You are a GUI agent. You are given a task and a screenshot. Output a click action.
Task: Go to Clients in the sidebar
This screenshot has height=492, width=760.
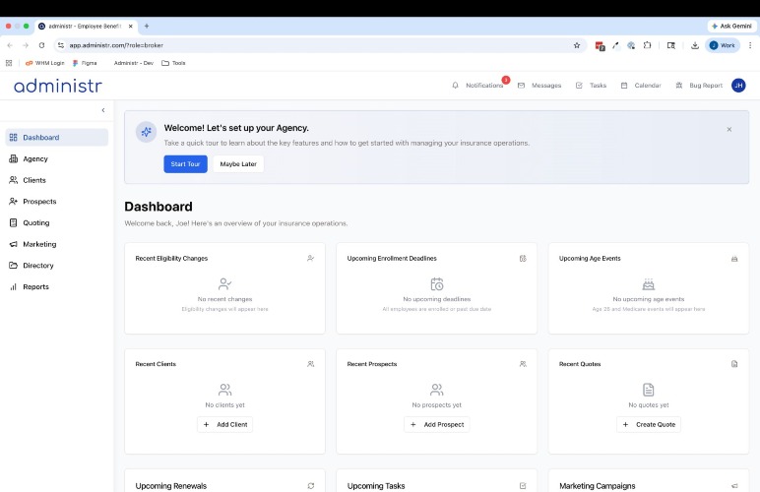(x=57, y=180)
